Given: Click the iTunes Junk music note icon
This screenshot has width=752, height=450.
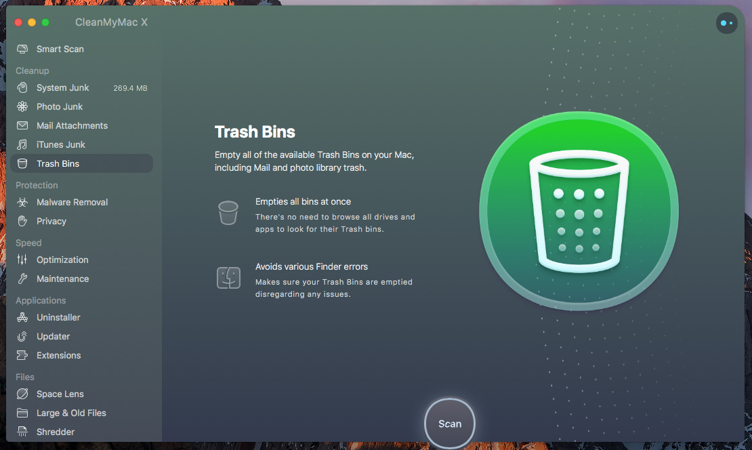Looking at the screenshot, I should pyautogui.click(x=22, y=144).
